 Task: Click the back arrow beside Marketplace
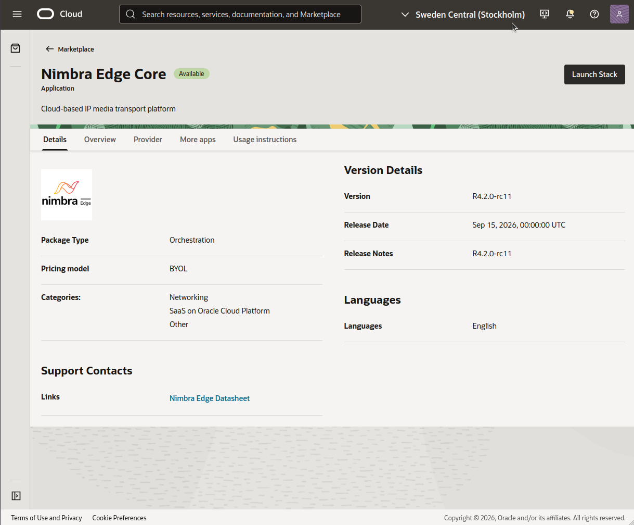[x=49, y=49]
